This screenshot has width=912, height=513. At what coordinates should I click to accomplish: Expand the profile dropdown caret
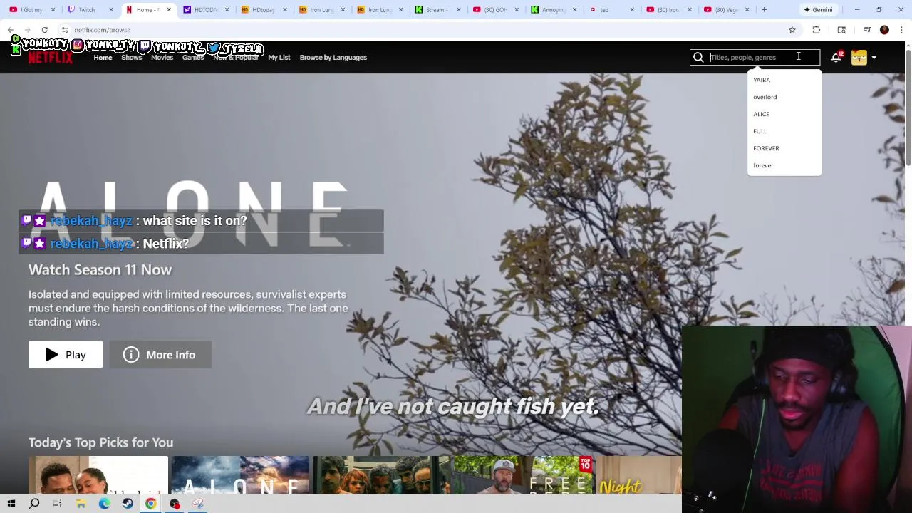click(x=874, y=58)
